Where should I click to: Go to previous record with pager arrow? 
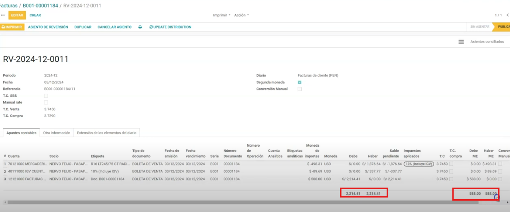pos(507,15)
